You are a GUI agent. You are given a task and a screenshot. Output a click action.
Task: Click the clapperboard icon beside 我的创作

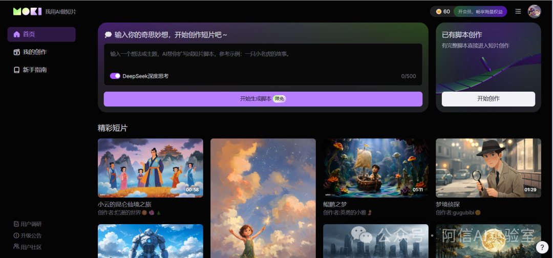(x=16, y=52)
